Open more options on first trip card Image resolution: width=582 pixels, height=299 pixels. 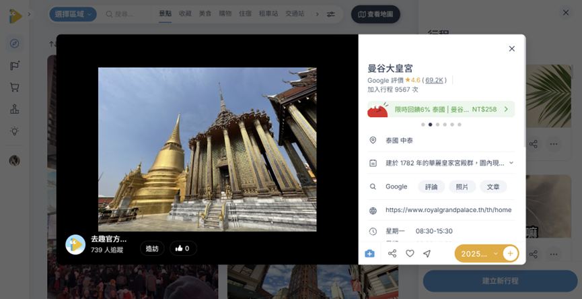pos(554,143)
